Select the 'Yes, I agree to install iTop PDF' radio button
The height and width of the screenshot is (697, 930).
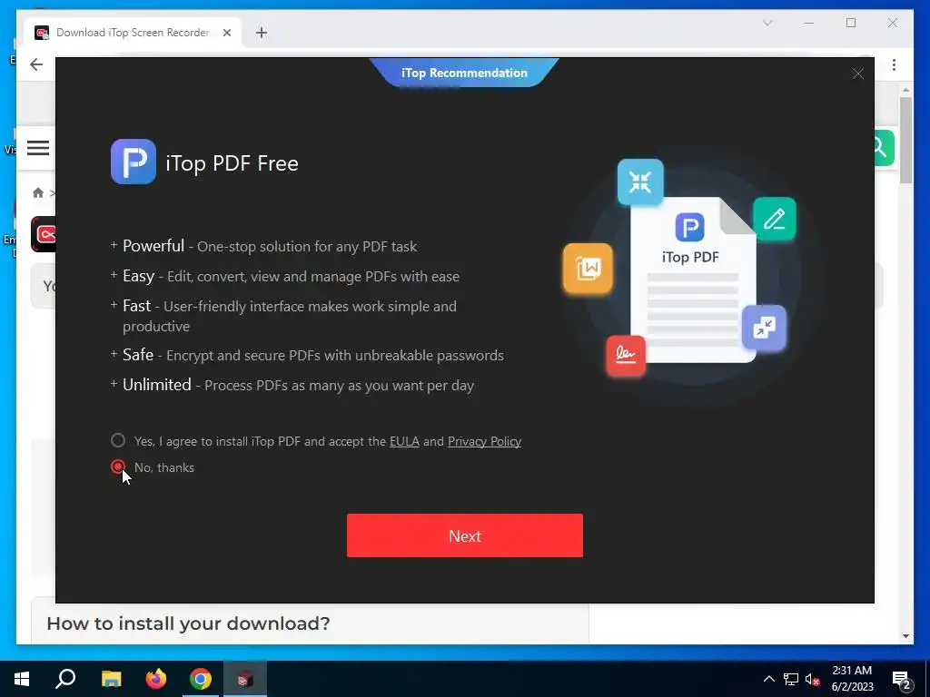click(118, 440)
